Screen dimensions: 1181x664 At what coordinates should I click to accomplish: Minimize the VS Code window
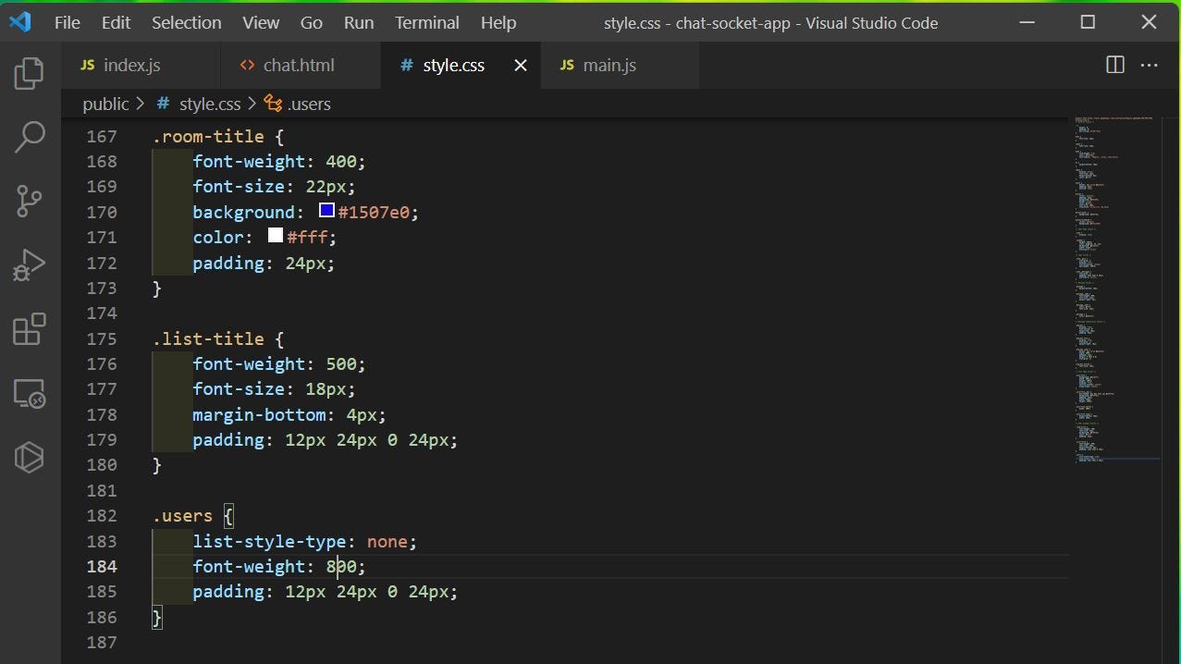point(1027,22)
